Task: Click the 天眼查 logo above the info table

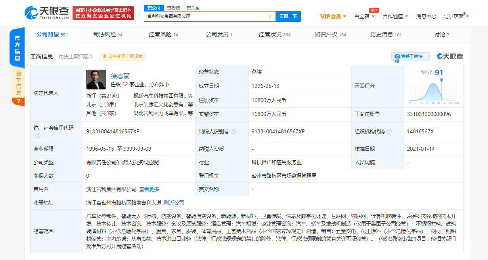Action: [x=450, y=56]
